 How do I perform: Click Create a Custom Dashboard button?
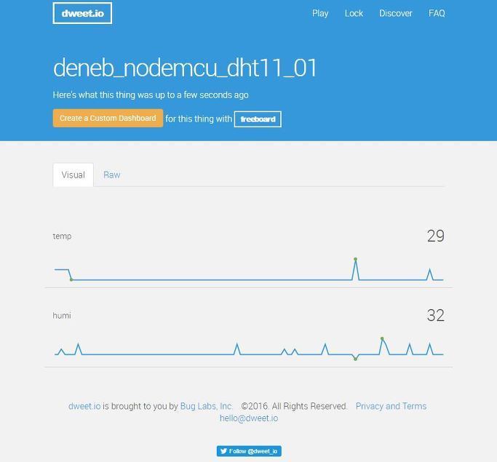[x=108, y=118]
